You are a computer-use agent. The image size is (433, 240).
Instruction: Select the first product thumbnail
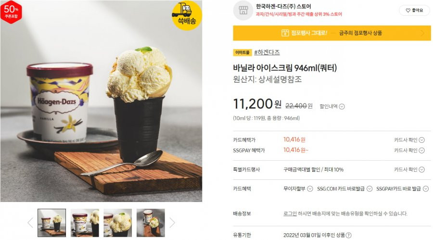point(51,223)
